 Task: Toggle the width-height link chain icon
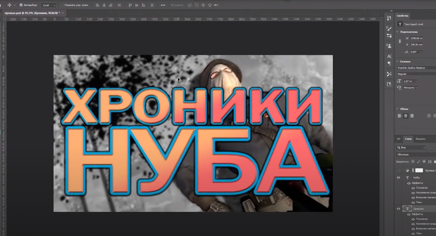(400, 41)
